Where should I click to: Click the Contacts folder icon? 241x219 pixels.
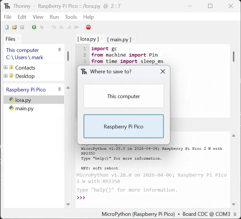11,67
